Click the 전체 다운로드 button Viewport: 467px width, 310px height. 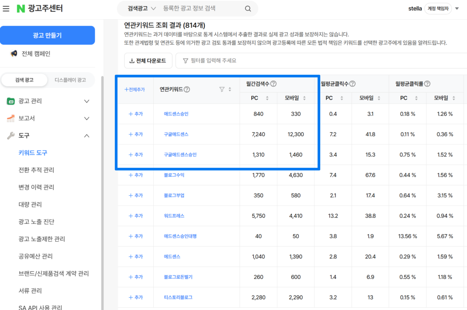coord(148,61)
